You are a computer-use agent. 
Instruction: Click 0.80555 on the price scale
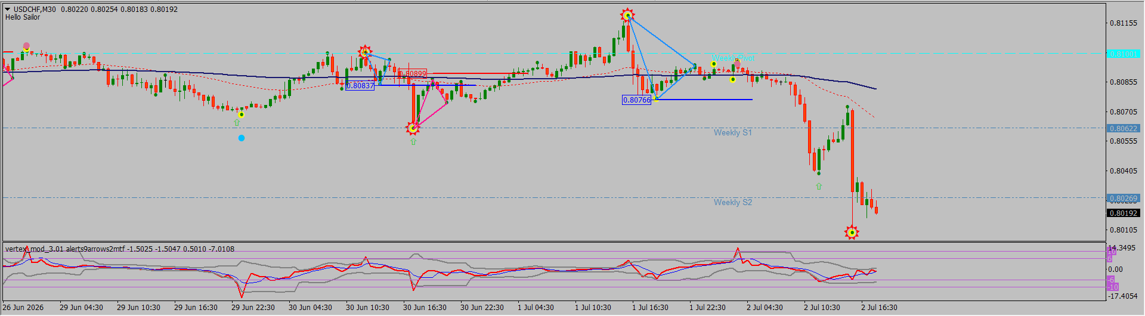pos(1124,141)
